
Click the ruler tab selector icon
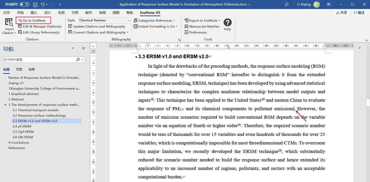tap(93, 46)
